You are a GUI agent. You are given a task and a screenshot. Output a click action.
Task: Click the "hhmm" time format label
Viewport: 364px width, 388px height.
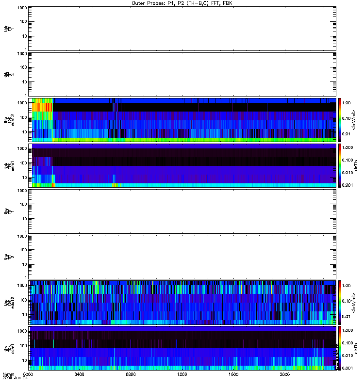8,374
